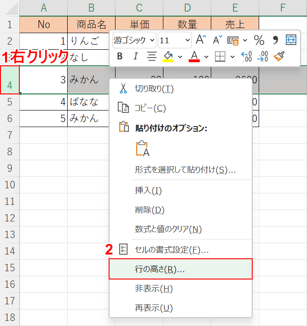Click the Bold button in mini toolbar
This screenshot has height=326, width=307.
pos(120,57)
